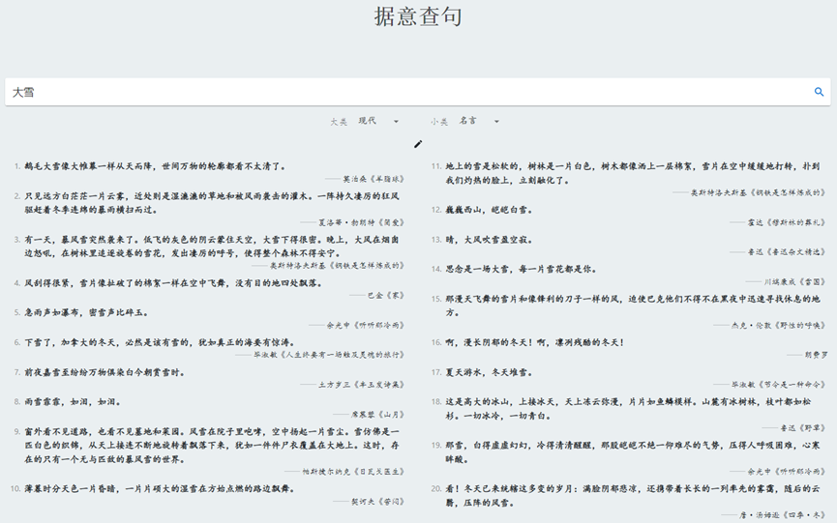This screenshot has width=837, height=523.
Task: Click source 鲁迅《野草》
Action: click(x=803, y=428)
